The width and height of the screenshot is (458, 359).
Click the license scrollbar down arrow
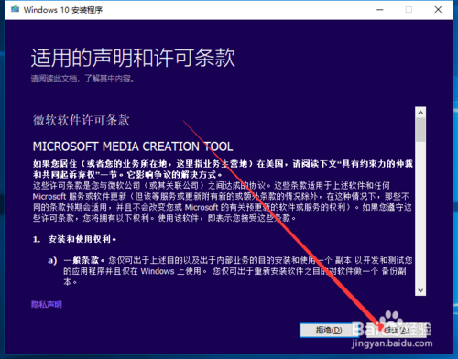[420, 290]
